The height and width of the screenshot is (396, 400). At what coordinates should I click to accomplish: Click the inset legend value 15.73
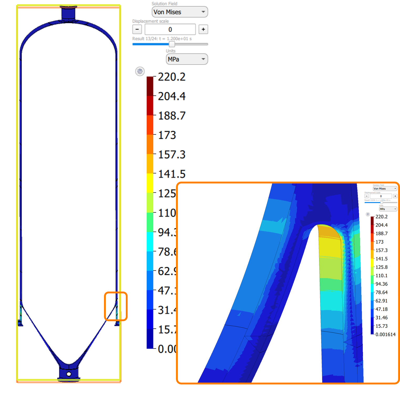coord(382,326)
